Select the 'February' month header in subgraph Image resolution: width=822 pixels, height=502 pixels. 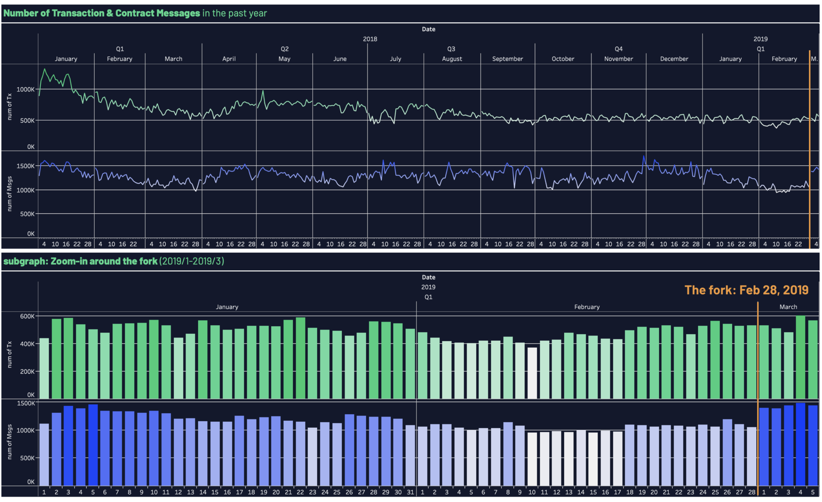click(x=587, y=306)
